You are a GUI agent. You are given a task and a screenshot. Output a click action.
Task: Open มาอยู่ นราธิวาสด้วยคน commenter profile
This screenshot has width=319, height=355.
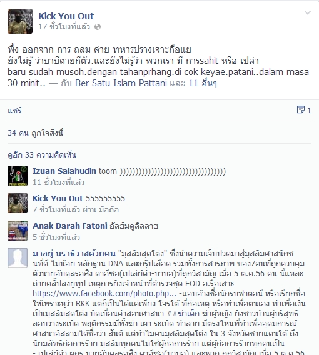tap(74, 254)
